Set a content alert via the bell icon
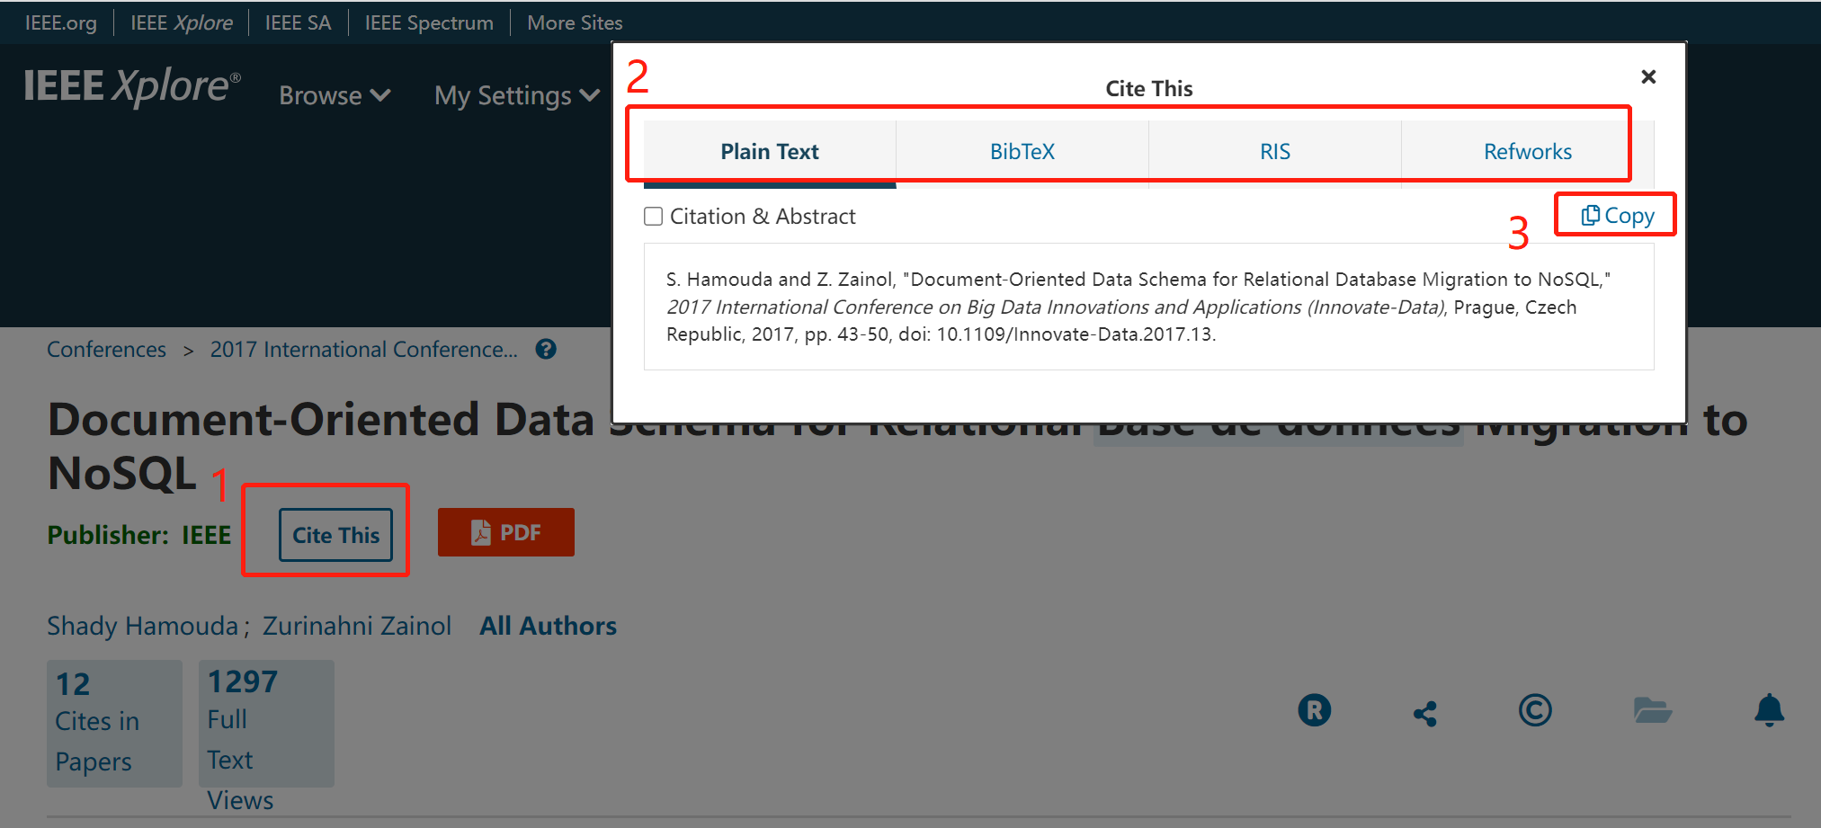 [1769, 710]
